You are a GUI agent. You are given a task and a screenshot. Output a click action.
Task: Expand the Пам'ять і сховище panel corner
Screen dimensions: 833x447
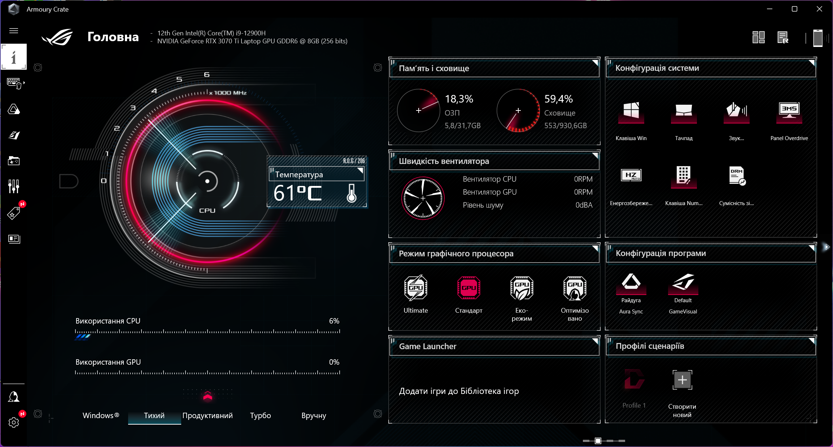(595, 63)
